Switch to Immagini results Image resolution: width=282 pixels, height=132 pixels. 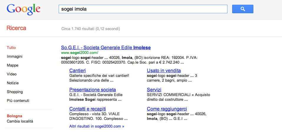(14, 56)
